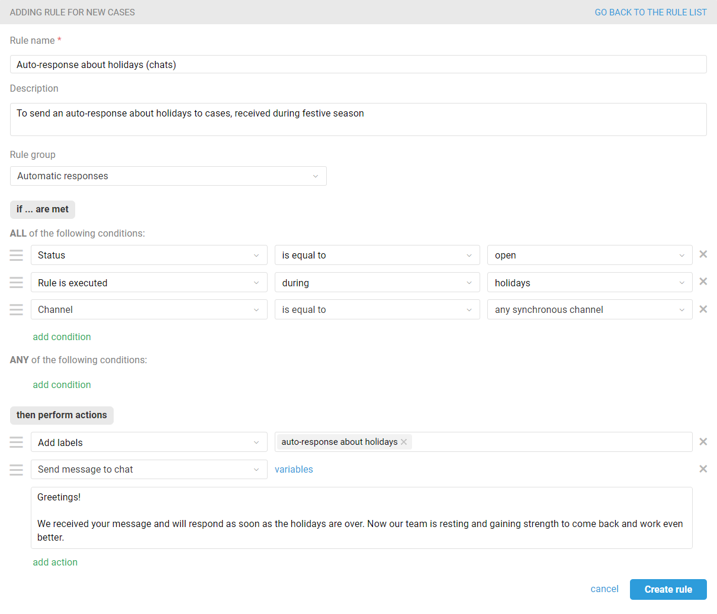Focus the Rule name input field
This screenshot has height=614, width=717.
click(358, 64)
